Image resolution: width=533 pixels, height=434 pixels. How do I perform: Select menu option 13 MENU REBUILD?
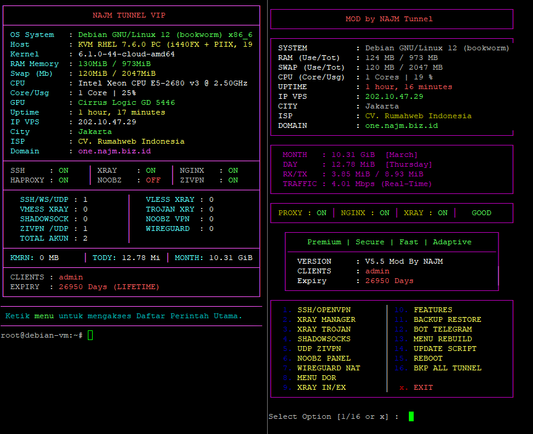(x=433, y=339)
